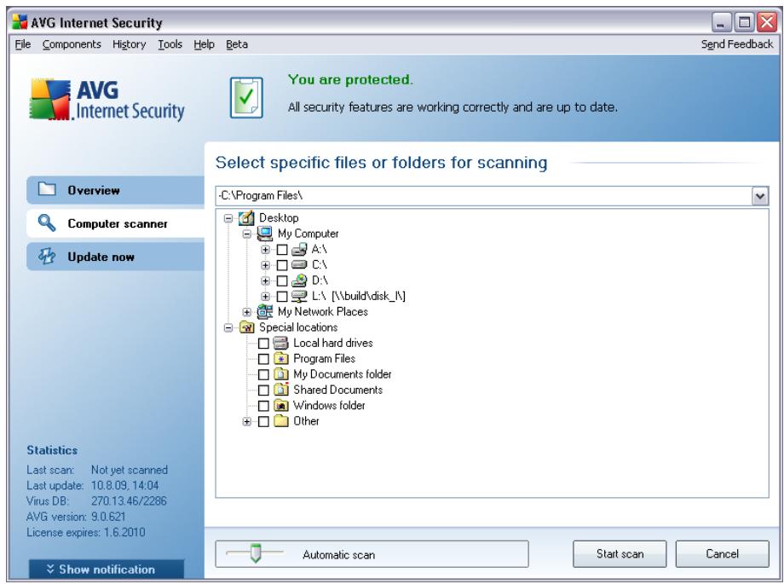Expand the C:\ drive node
The height and width of the screenshot is (584, 784).
point(266,265)
